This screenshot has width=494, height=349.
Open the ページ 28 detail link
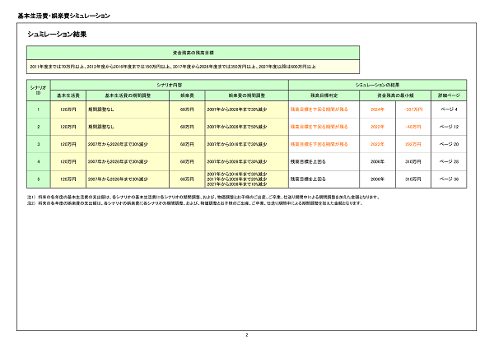pos(449,161)
